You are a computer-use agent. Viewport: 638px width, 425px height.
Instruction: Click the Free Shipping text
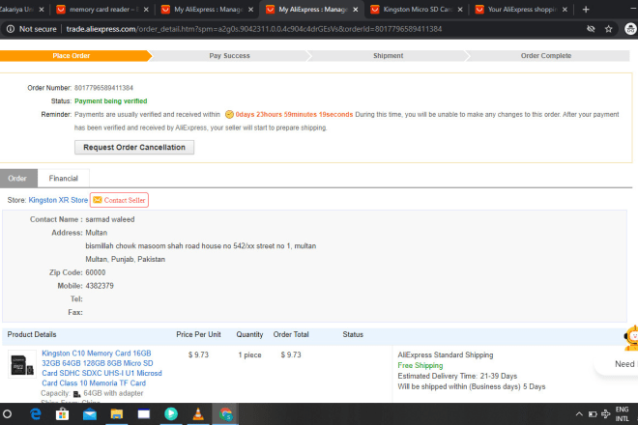point(420,365)
